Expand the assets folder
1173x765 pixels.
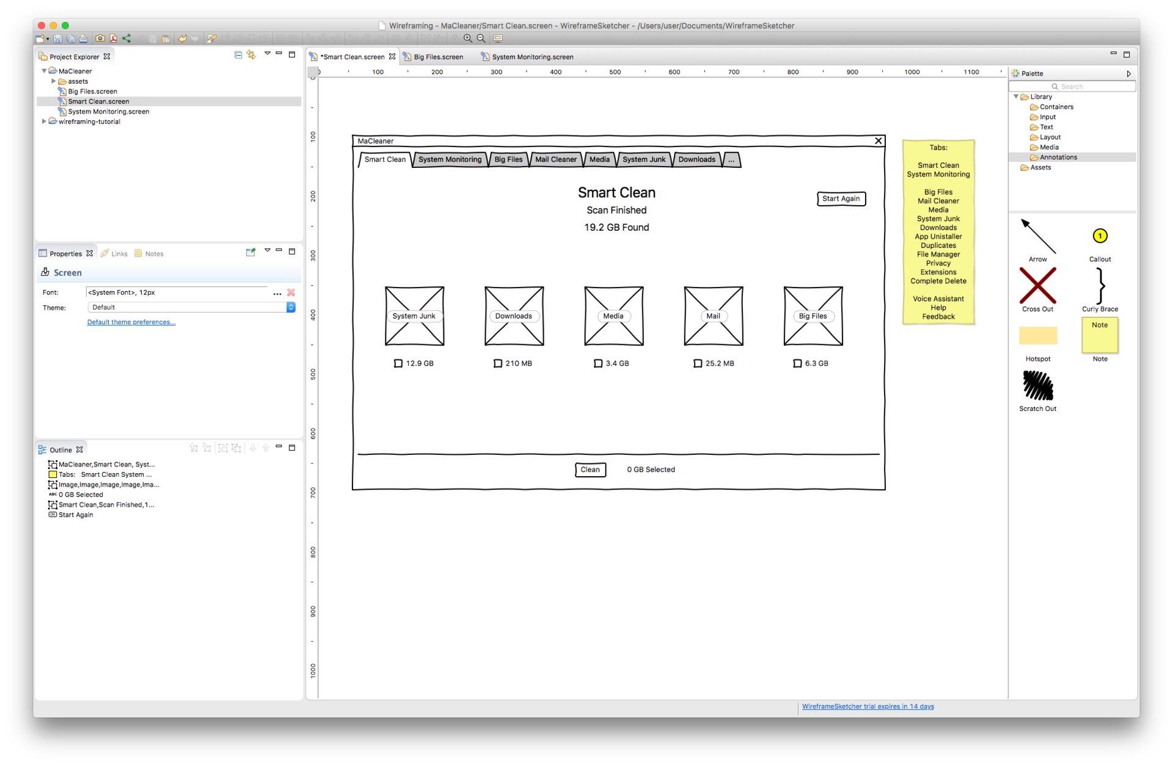pyautogui.click(x=54, y=81)
